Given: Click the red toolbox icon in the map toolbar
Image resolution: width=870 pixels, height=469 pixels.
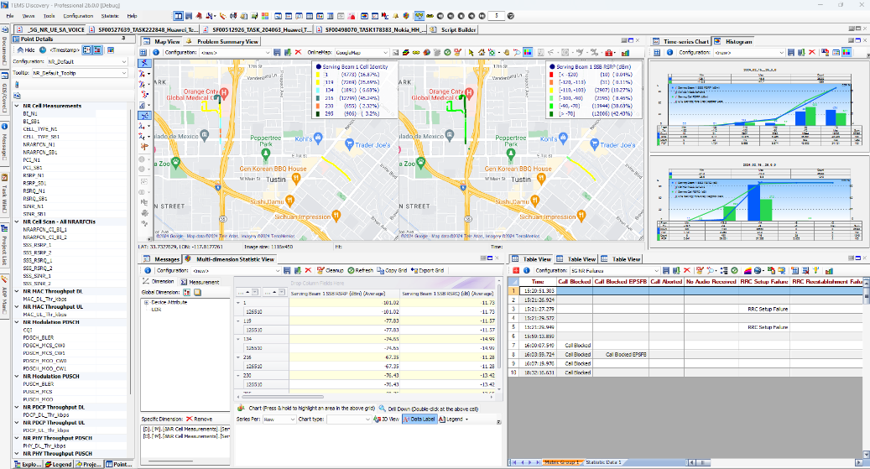Looking at the screenshot, I should tap(609, 52).
